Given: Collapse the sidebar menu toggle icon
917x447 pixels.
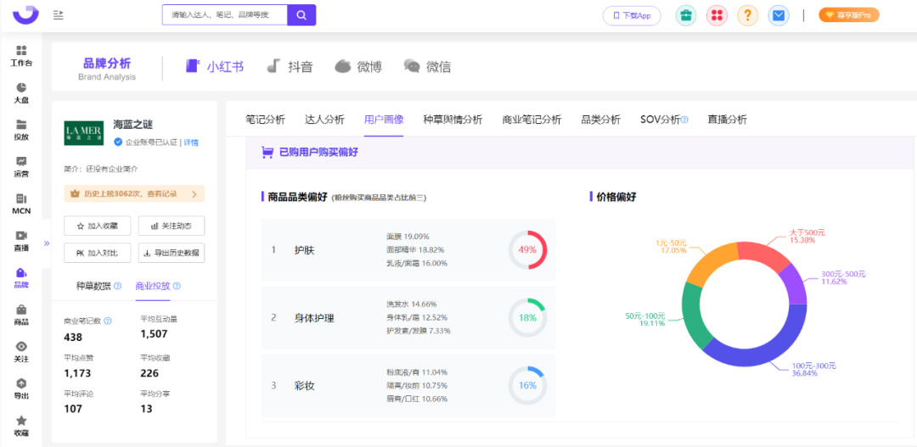Looking at the screenshot, I should pos(58,15).
